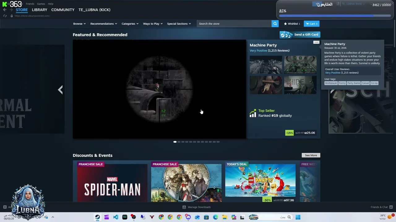The width and height of the screenshot is (396, 222).
Task: View Machine Party hat character screenshot
Action: point(266,85)
